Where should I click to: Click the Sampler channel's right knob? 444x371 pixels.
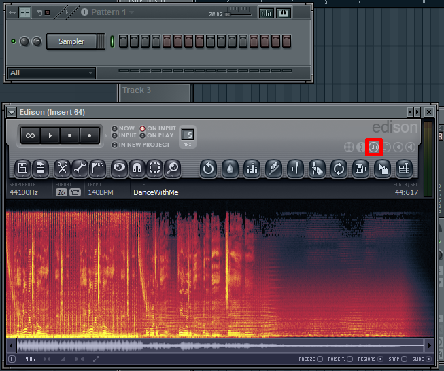[37, 41]
